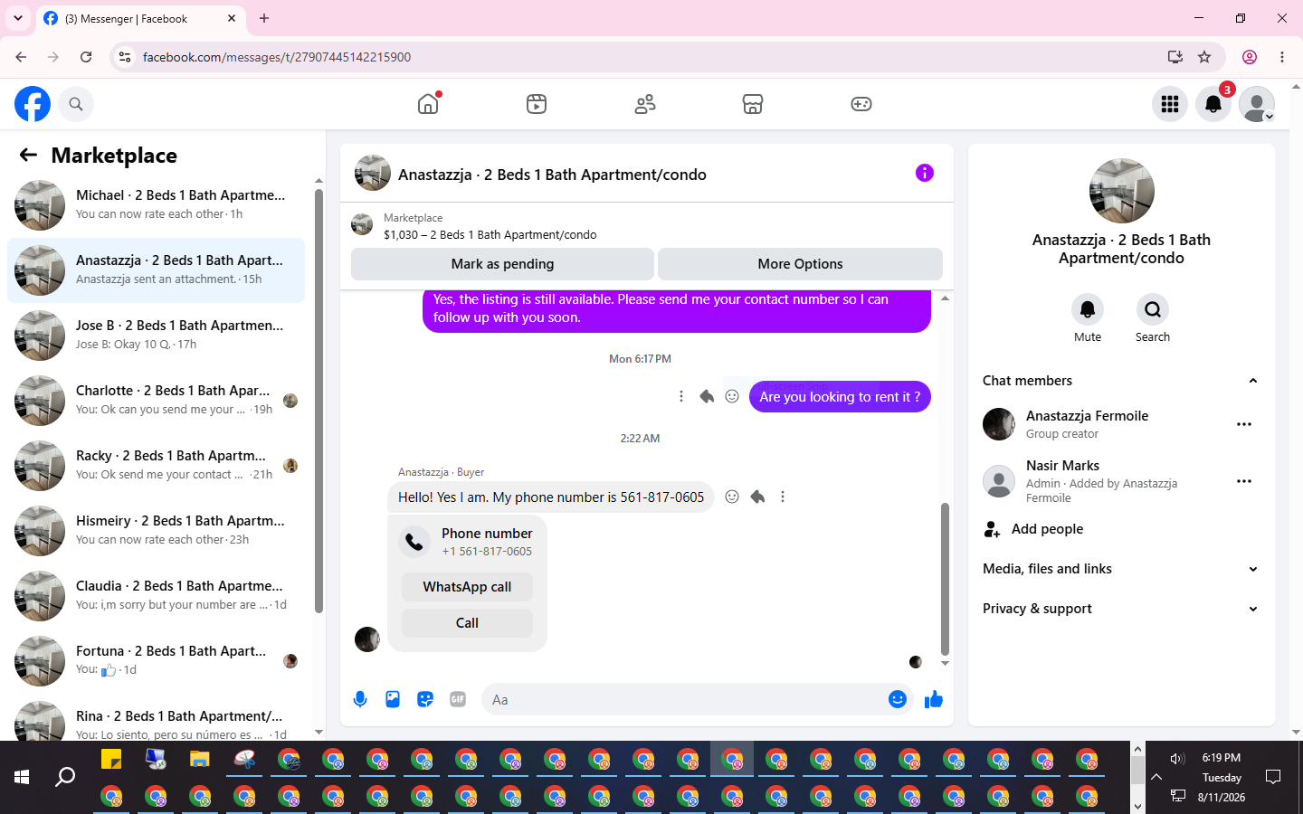Screen dimensions: 1303x814
Task: Expand Media, files and links
Action: (x=1121, y=569)
